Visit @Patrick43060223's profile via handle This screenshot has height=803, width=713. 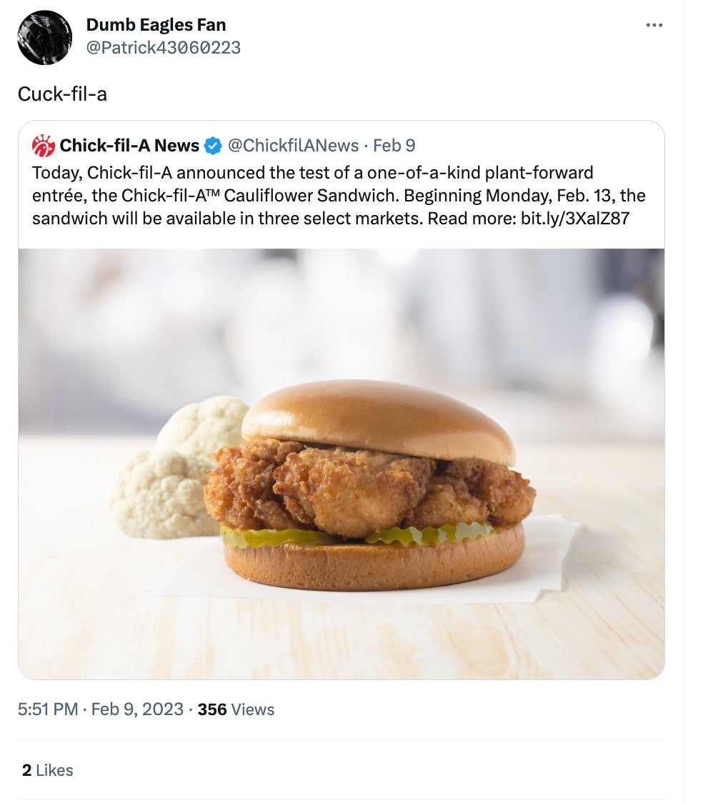pyautogui.click(x=163, y=48)
